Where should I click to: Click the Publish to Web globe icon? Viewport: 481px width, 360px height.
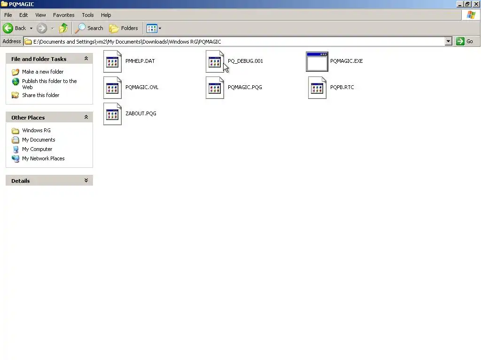pyautogui.click(x=16, y=82)
